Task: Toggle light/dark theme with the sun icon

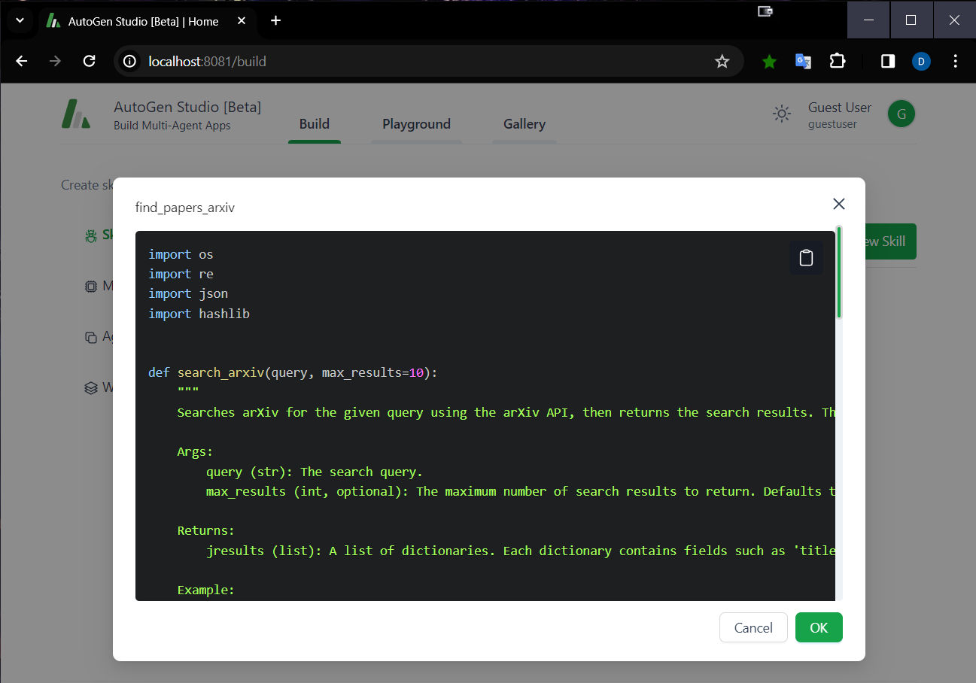Action: pos(781,114)
